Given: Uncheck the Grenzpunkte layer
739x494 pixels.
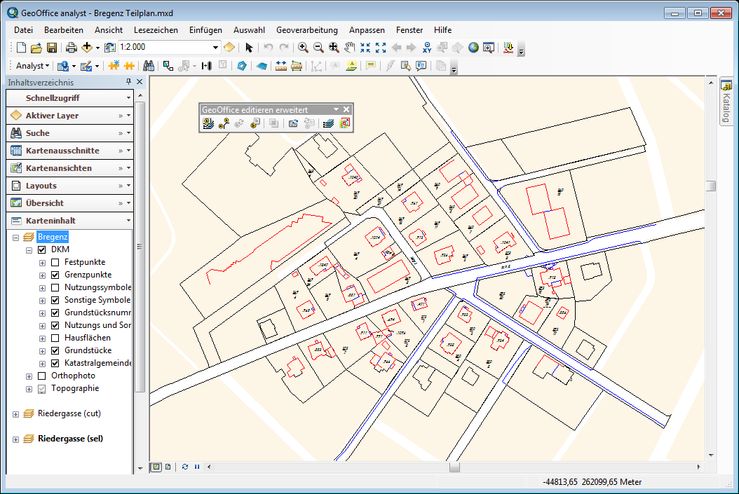Looking at the screenshot, I should pos(55,275).
